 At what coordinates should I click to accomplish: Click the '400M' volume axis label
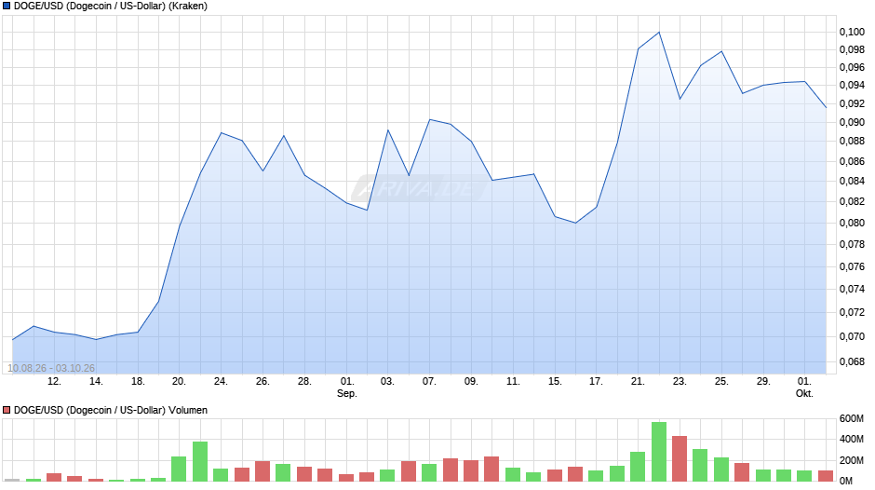tap(852, 439)
